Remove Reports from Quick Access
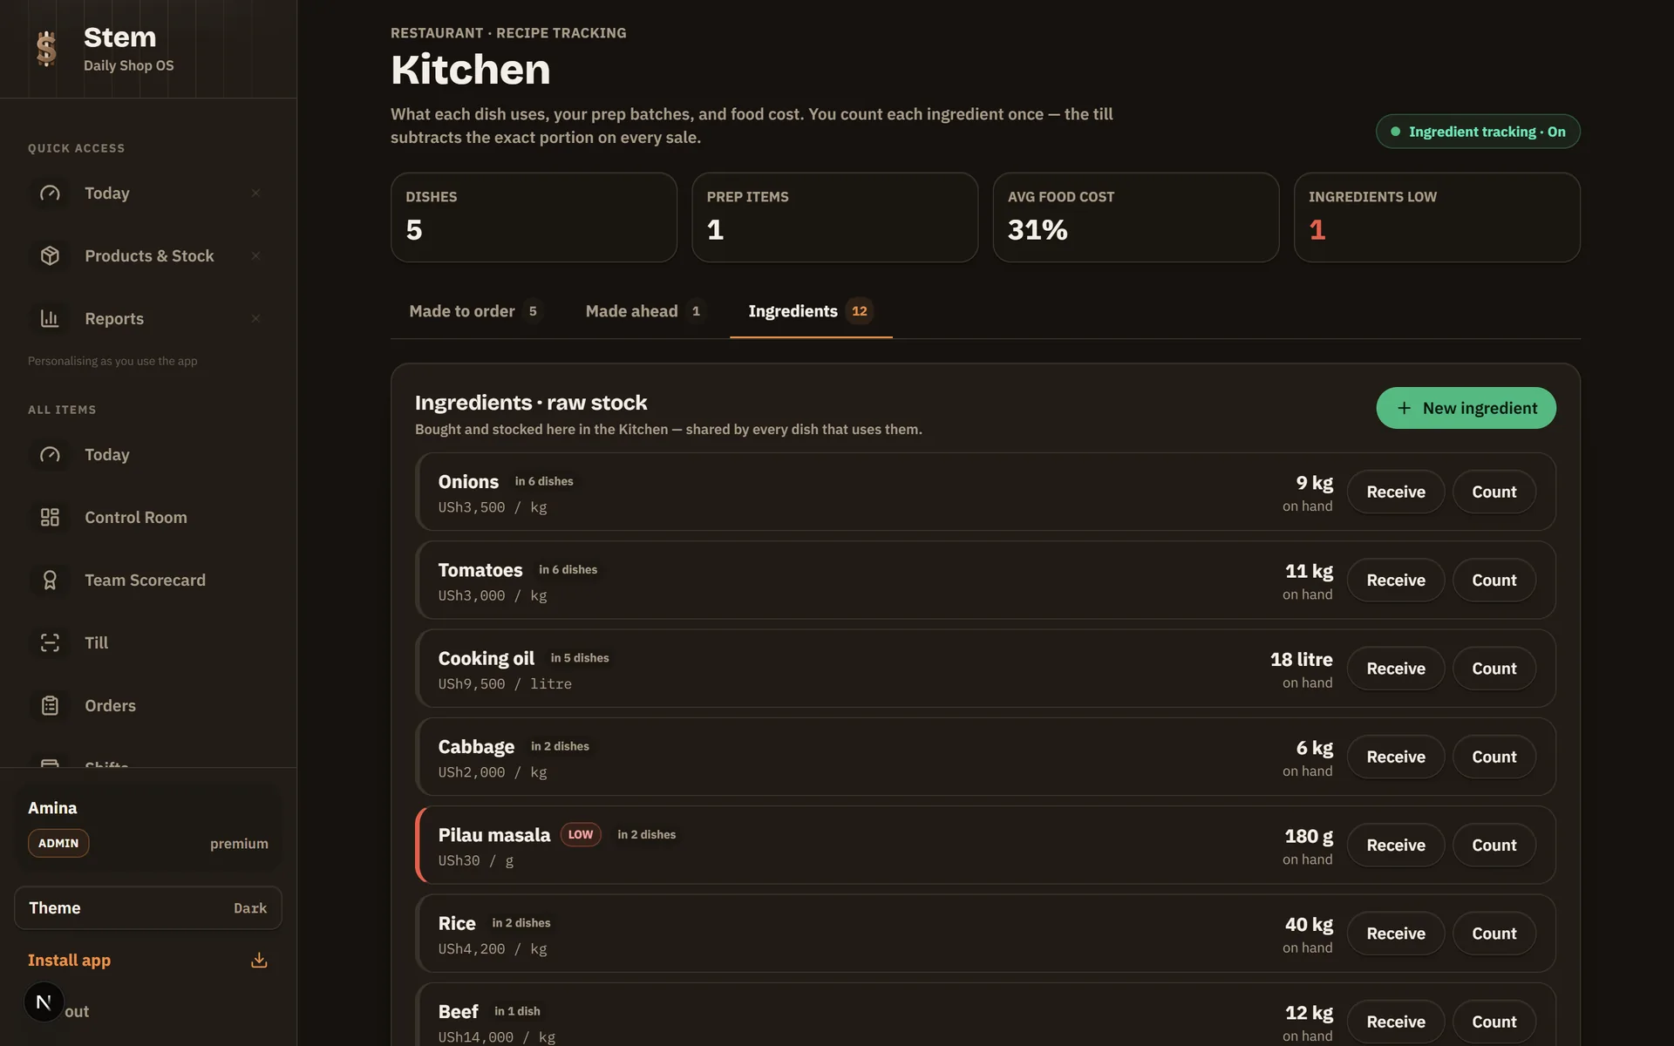The image size is (1674, 1046). 255,318
